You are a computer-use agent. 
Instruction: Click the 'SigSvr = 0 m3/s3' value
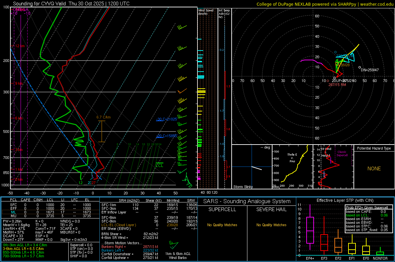tap(74, 240)
